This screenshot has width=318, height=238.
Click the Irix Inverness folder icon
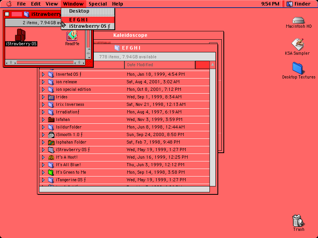tap(51, 104)
